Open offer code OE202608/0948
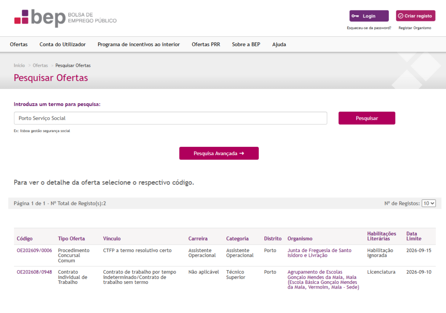Viewport: 446px width, 313px height. pos(34,272)
